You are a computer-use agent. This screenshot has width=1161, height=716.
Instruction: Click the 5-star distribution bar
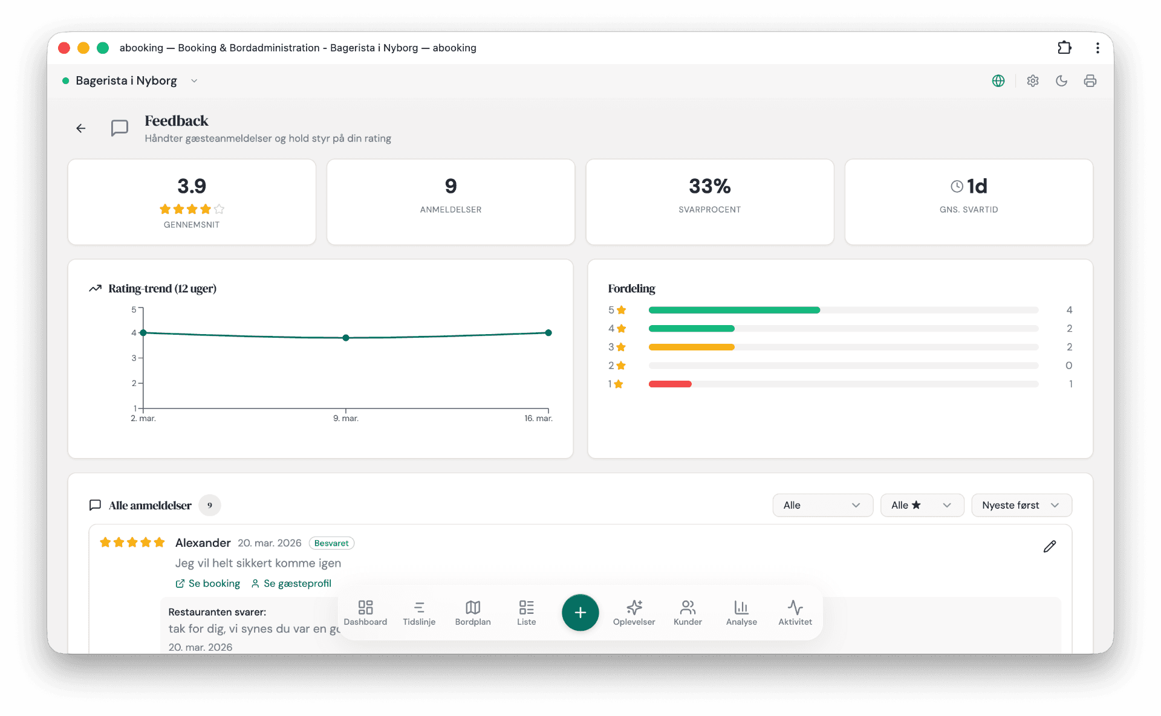844,310
